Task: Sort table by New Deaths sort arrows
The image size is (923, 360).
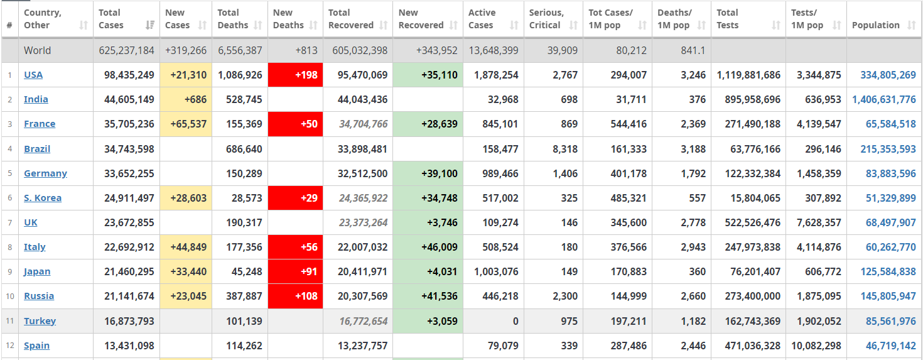Action: click(313, 25)
